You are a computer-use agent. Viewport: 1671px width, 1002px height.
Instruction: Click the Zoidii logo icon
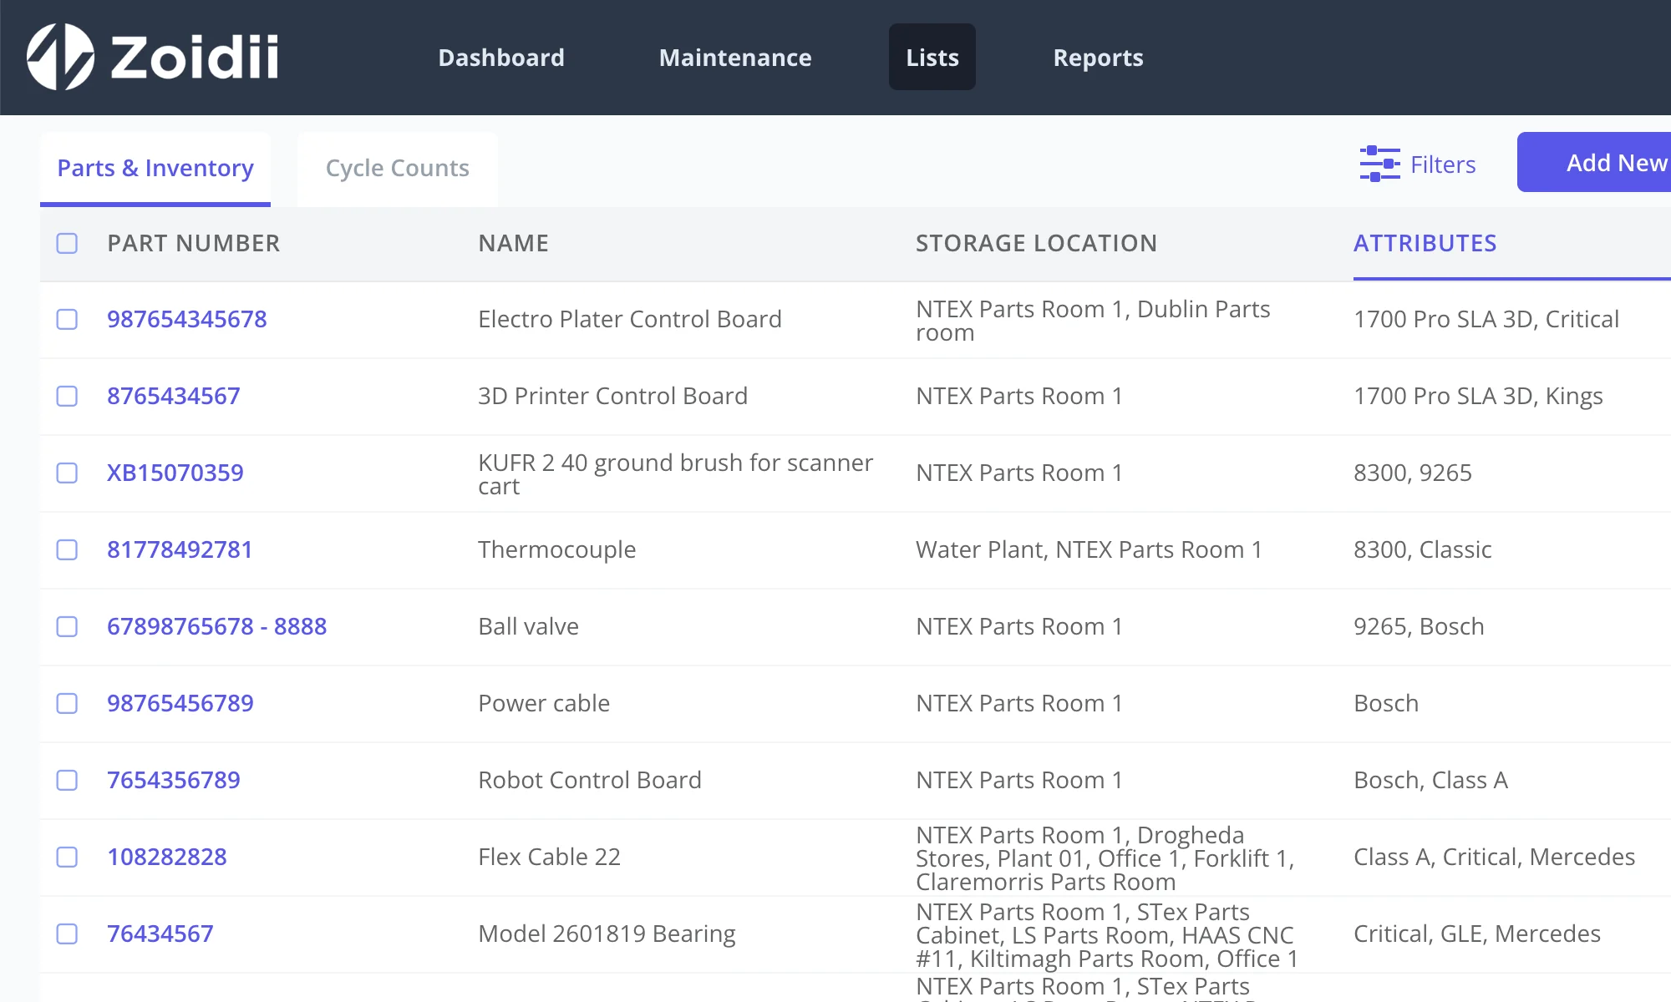pyautogui.click(x=60, y=57)
